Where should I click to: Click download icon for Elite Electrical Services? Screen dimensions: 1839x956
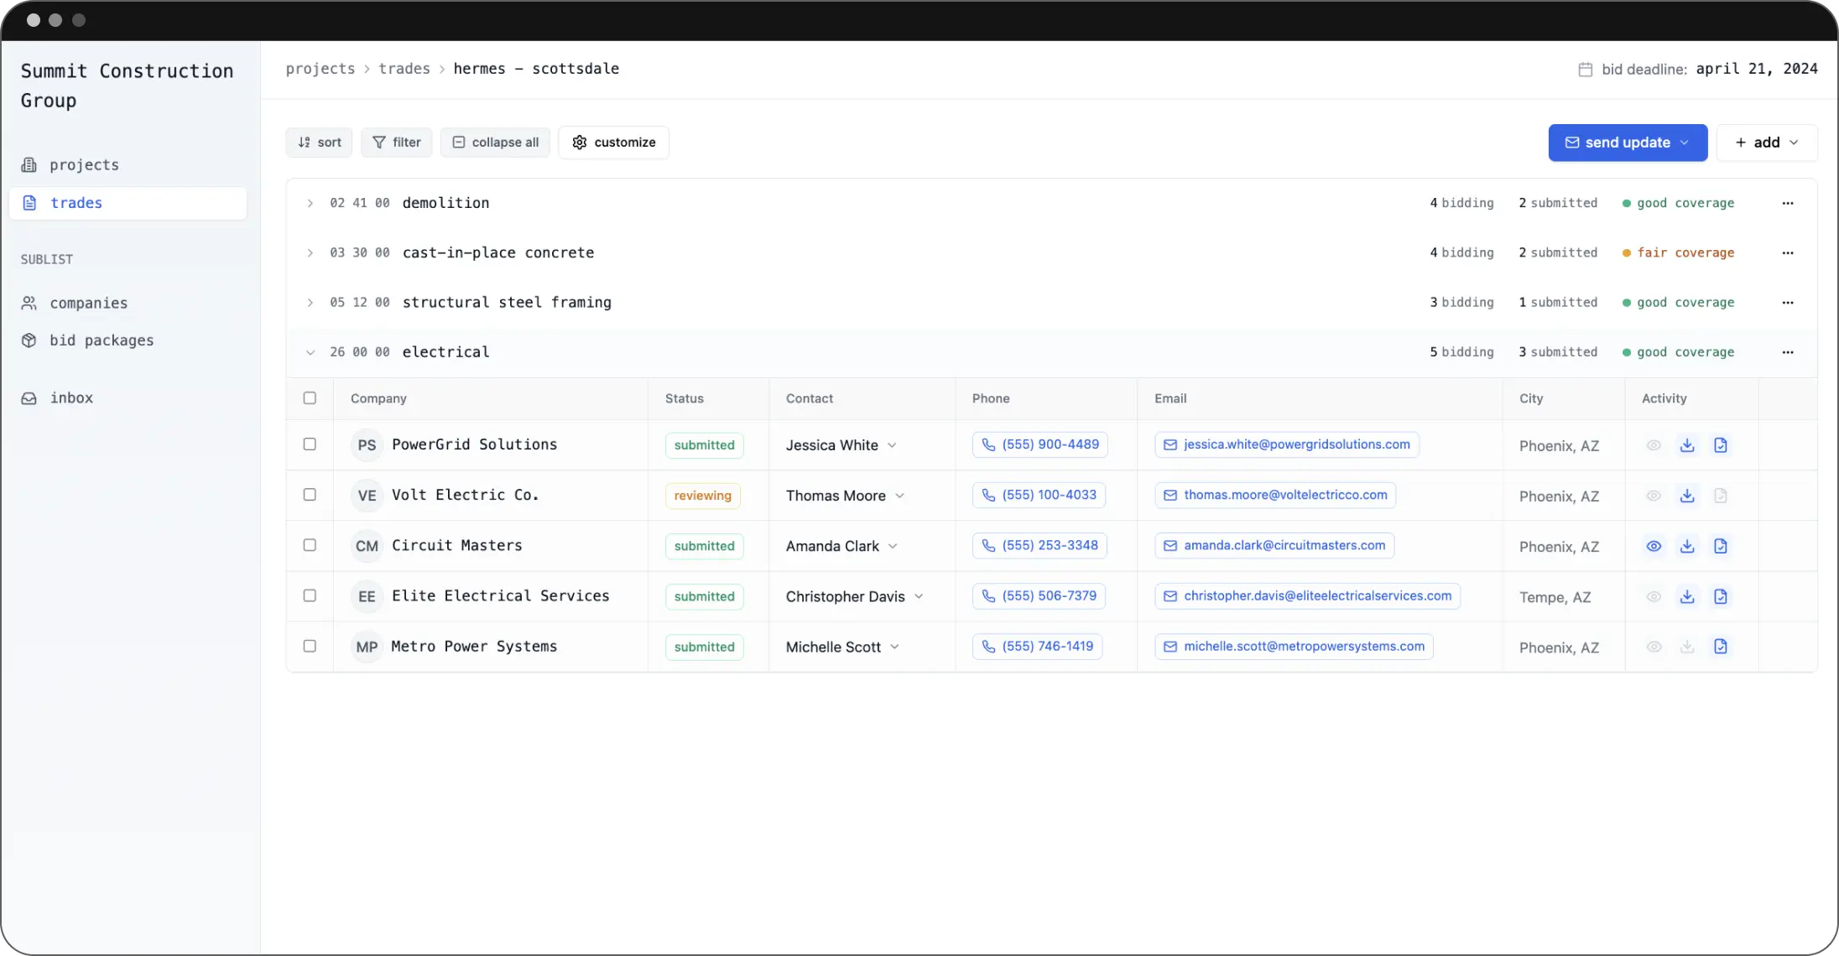pos(1686,596)
